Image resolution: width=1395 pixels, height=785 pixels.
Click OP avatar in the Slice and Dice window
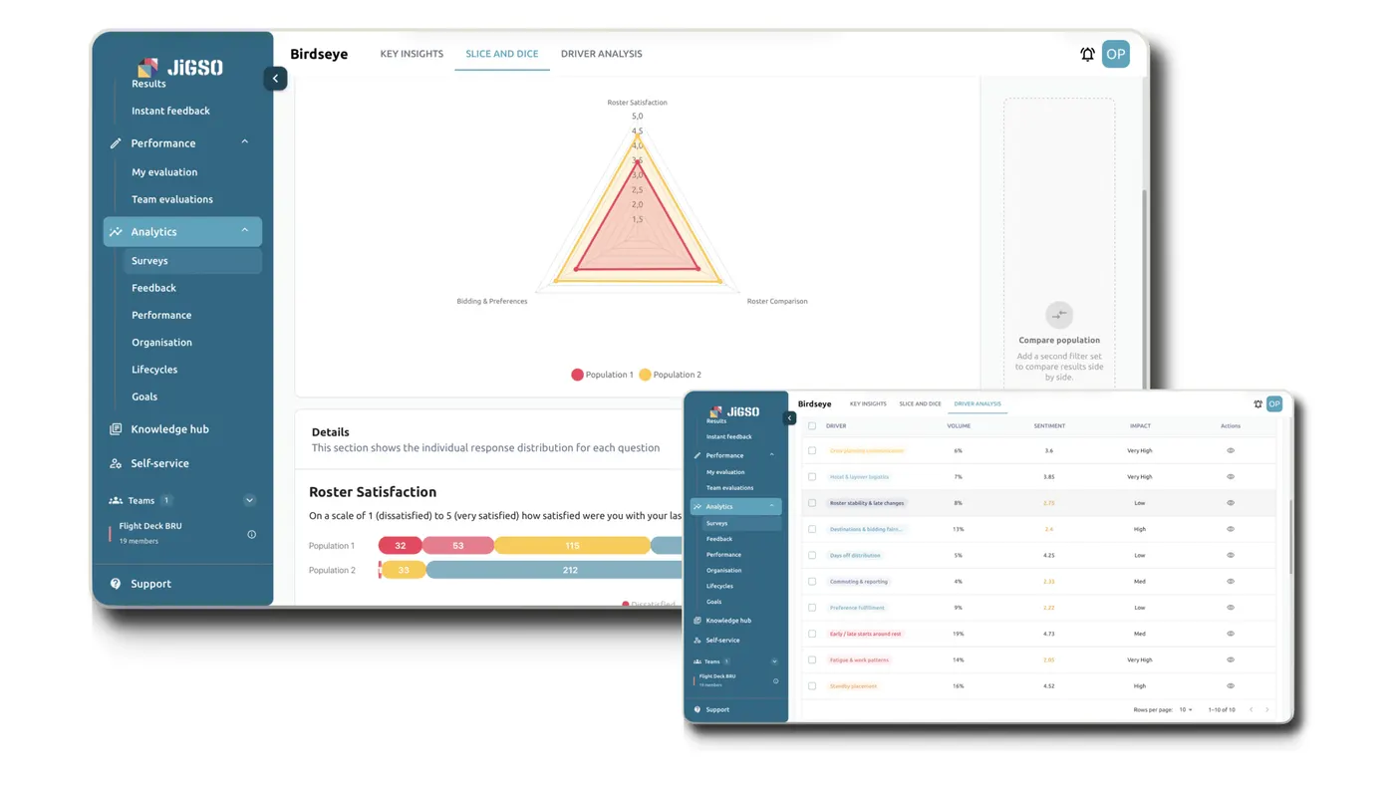(x=1115, y=54)
